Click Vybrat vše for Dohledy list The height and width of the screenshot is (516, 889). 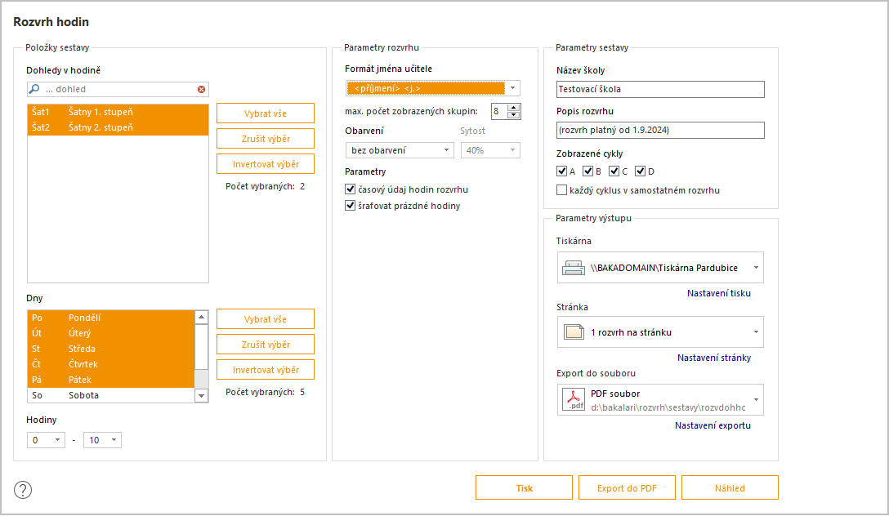[x=266, y=113]
